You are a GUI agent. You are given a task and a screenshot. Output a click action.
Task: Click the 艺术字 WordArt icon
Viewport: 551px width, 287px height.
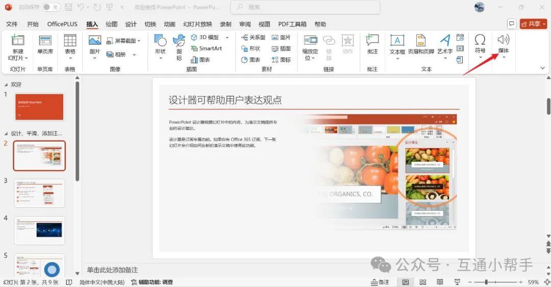[444, 40]
